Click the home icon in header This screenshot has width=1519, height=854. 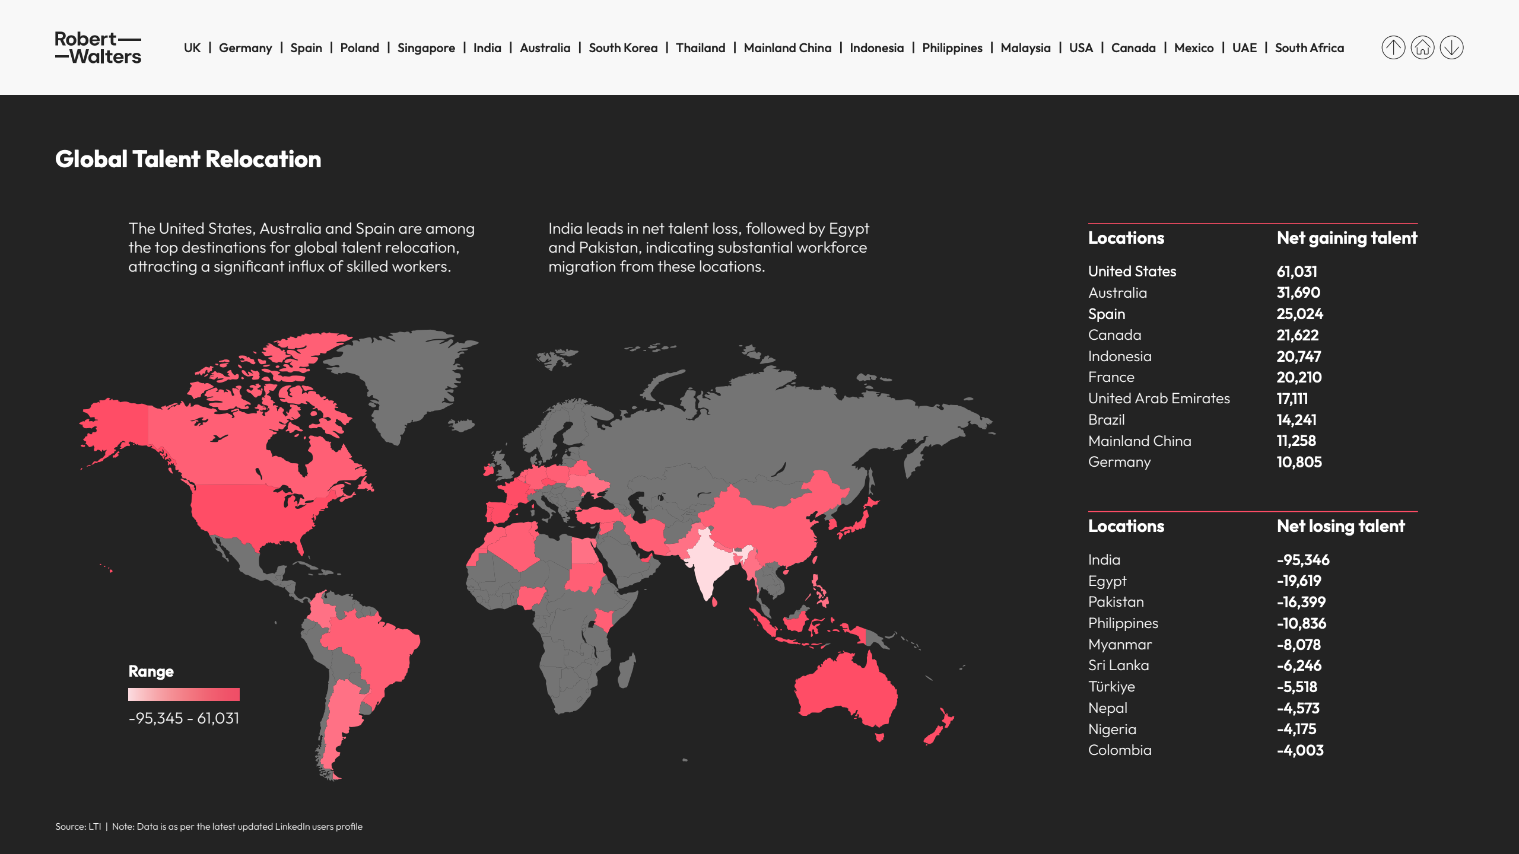tap(1422, 47)
